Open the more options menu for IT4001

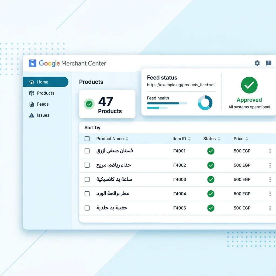(x=270, y=151)
